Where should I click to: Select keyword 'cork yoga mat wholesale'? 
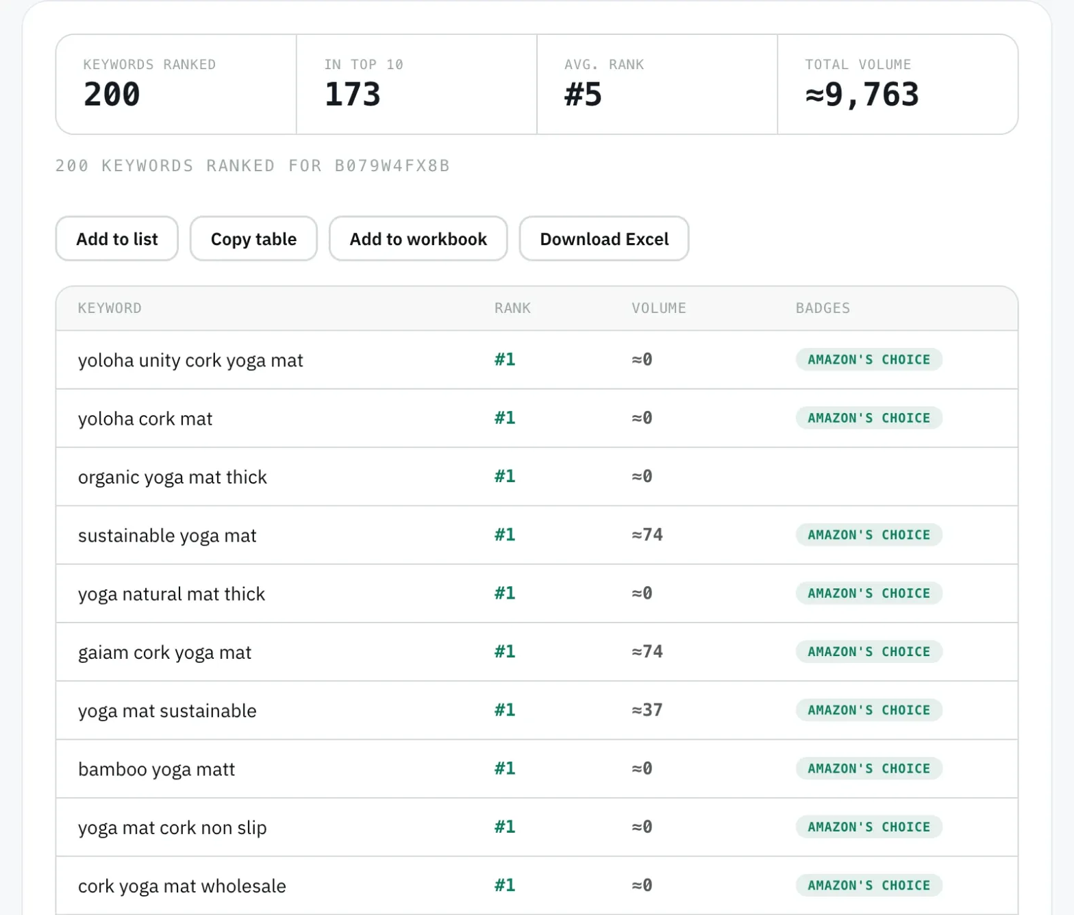(182, 886)
